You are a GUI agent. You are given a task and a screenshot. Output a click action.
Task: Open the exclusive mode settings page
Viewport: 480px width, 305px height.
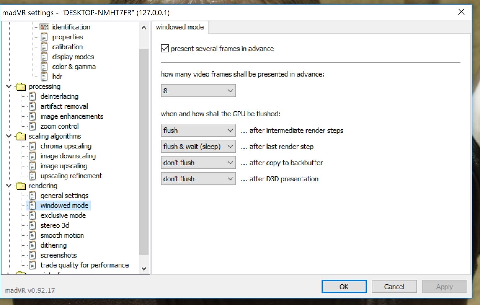coord(63,215)
